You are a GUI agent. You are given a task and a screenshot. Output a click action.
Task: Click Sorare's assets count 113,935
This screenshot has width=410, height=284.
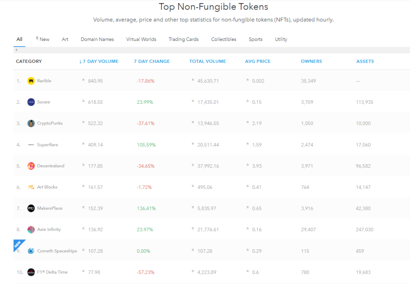point(364,102)
